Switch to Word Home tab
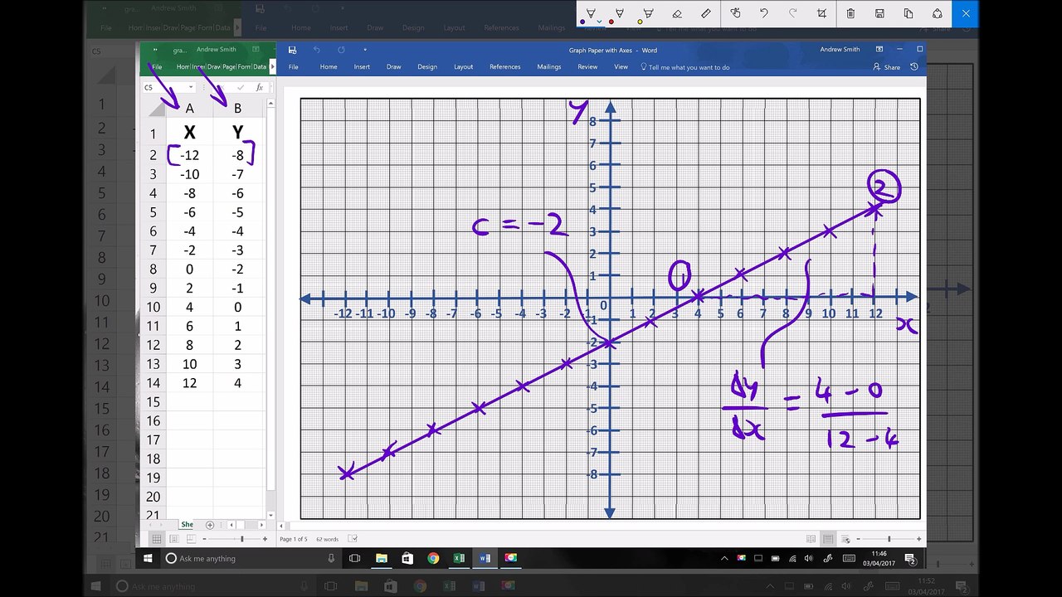This screenshot has height=597, width=1062. (x=329, y=67)
